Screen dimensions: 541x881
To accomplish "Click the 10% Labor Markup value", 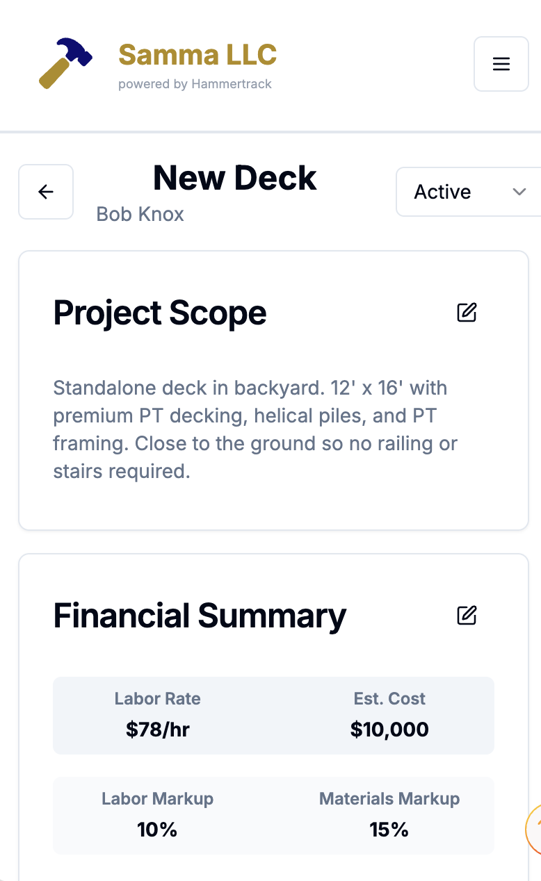I will (x=158, y=830).
